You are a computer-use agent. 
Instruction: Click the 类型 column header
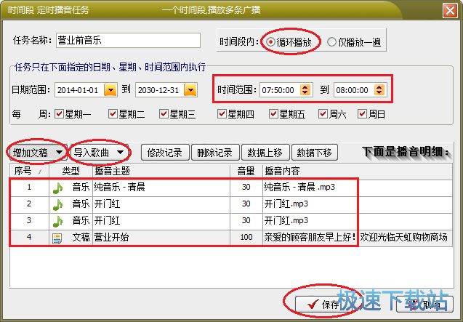71,171
